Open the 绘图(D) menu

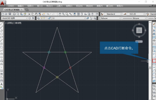pos(69,6)
